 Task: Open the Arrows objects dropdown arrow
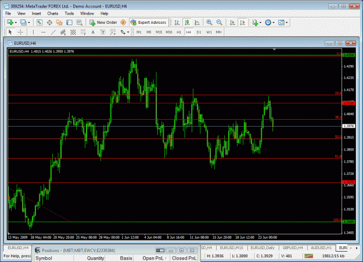(128, 32)
